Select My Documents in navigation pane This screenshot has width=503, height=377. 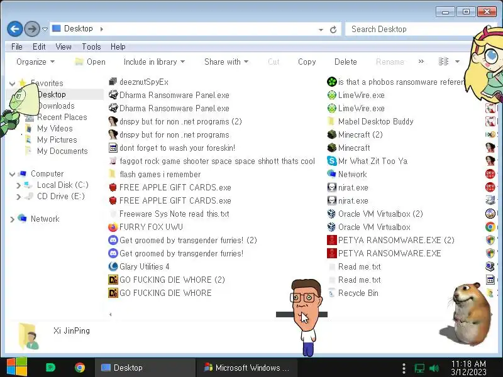click(62, 151)
